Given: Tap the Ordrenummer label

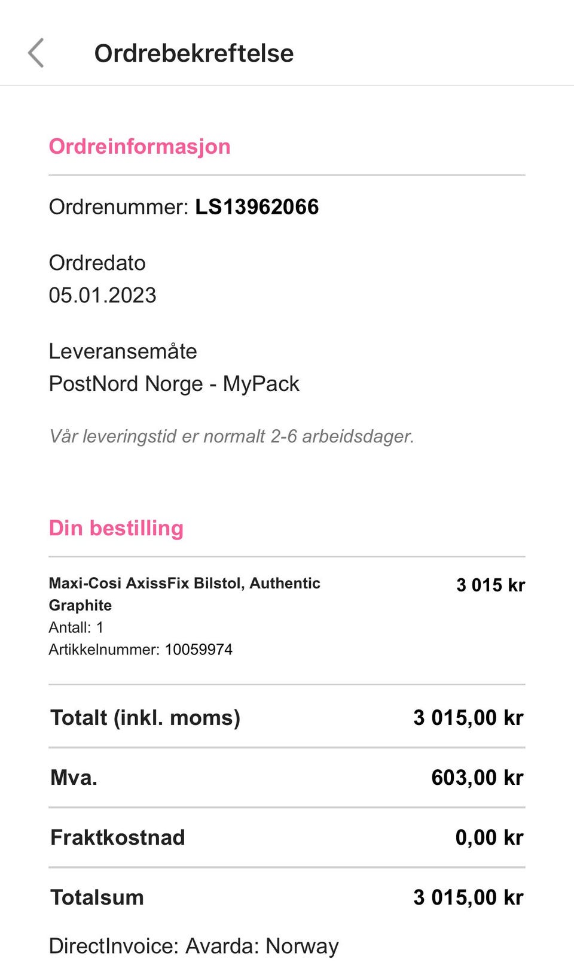Looking at the screenshot, I should pos(119,207).
